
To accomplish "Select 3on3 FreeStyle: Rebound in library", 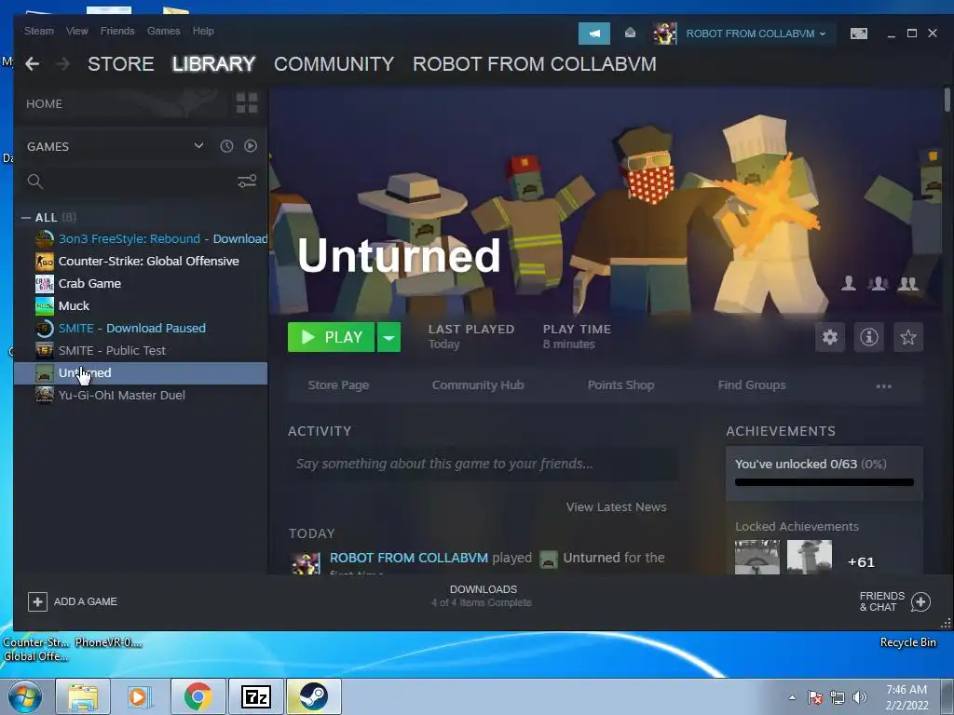I will coord(141,239).
